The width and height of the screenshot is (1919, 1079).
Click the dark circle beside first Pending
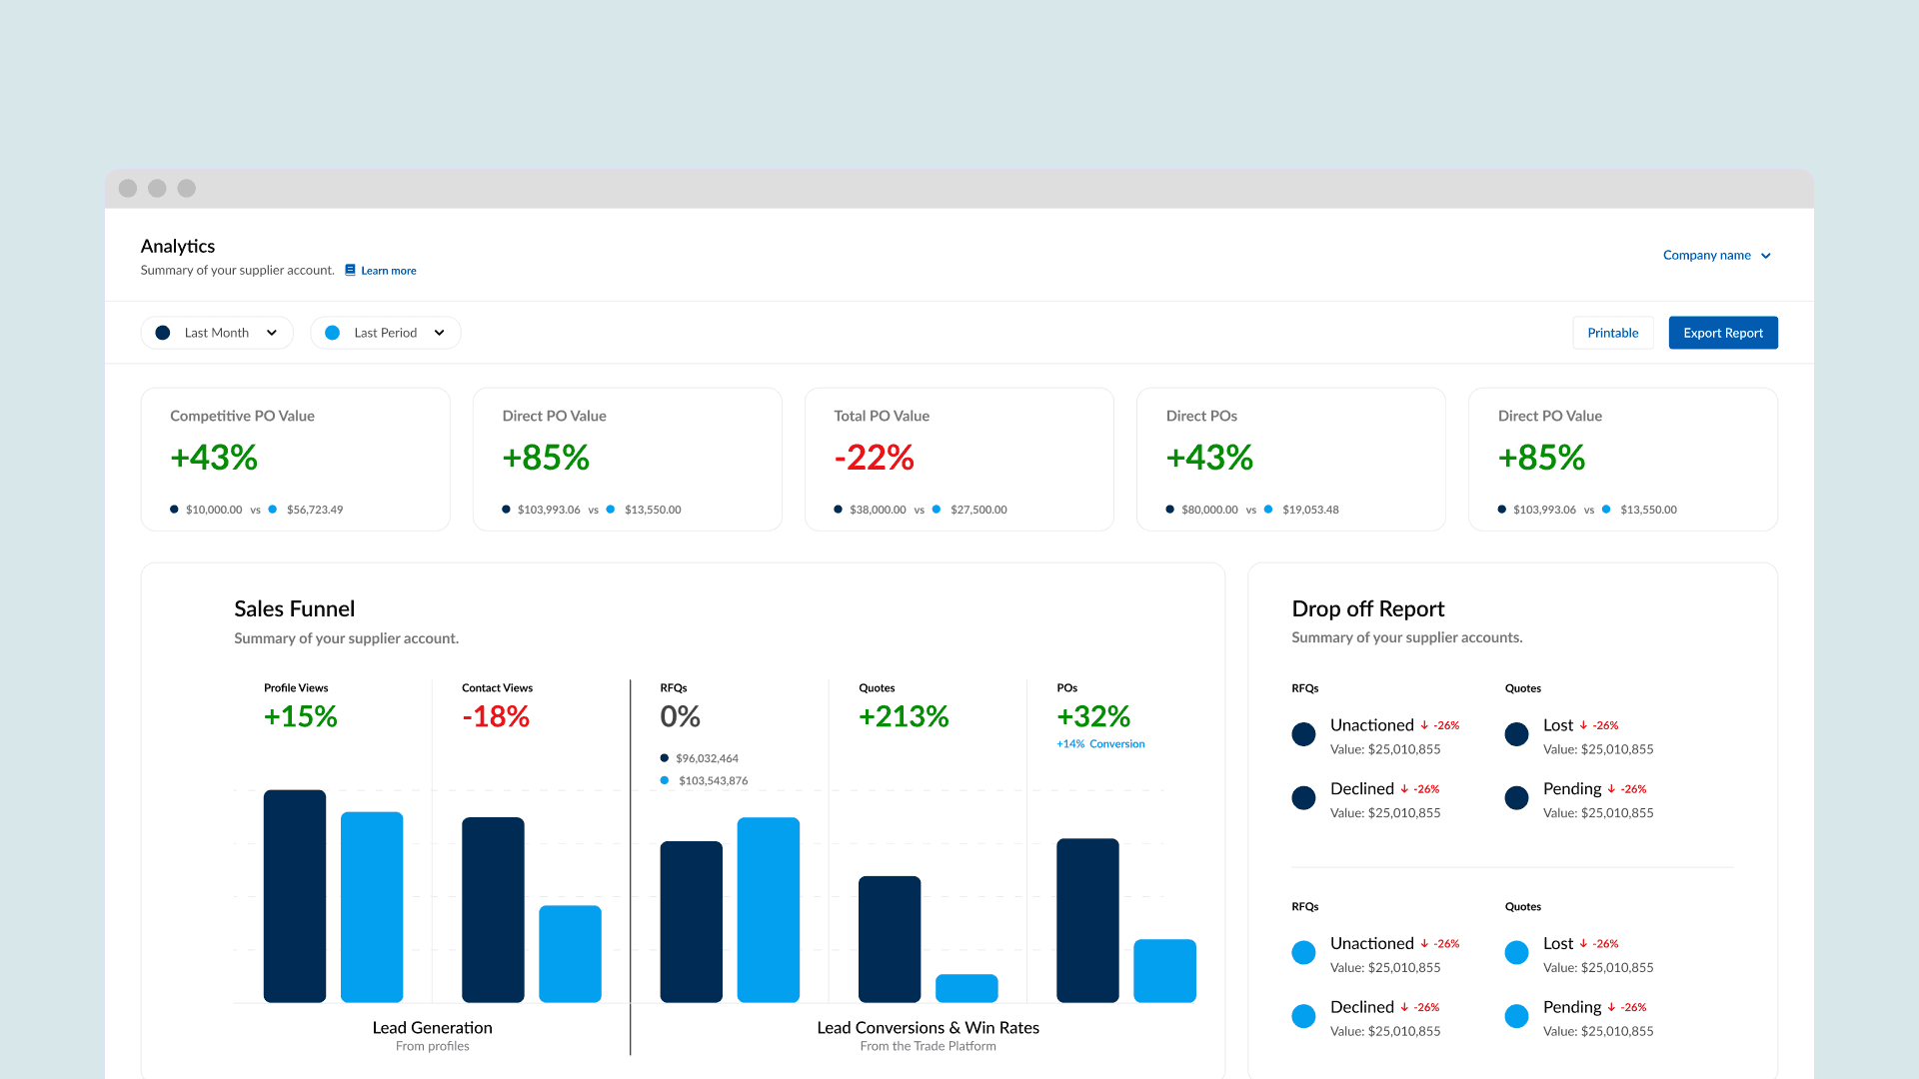pos(1516,798)
